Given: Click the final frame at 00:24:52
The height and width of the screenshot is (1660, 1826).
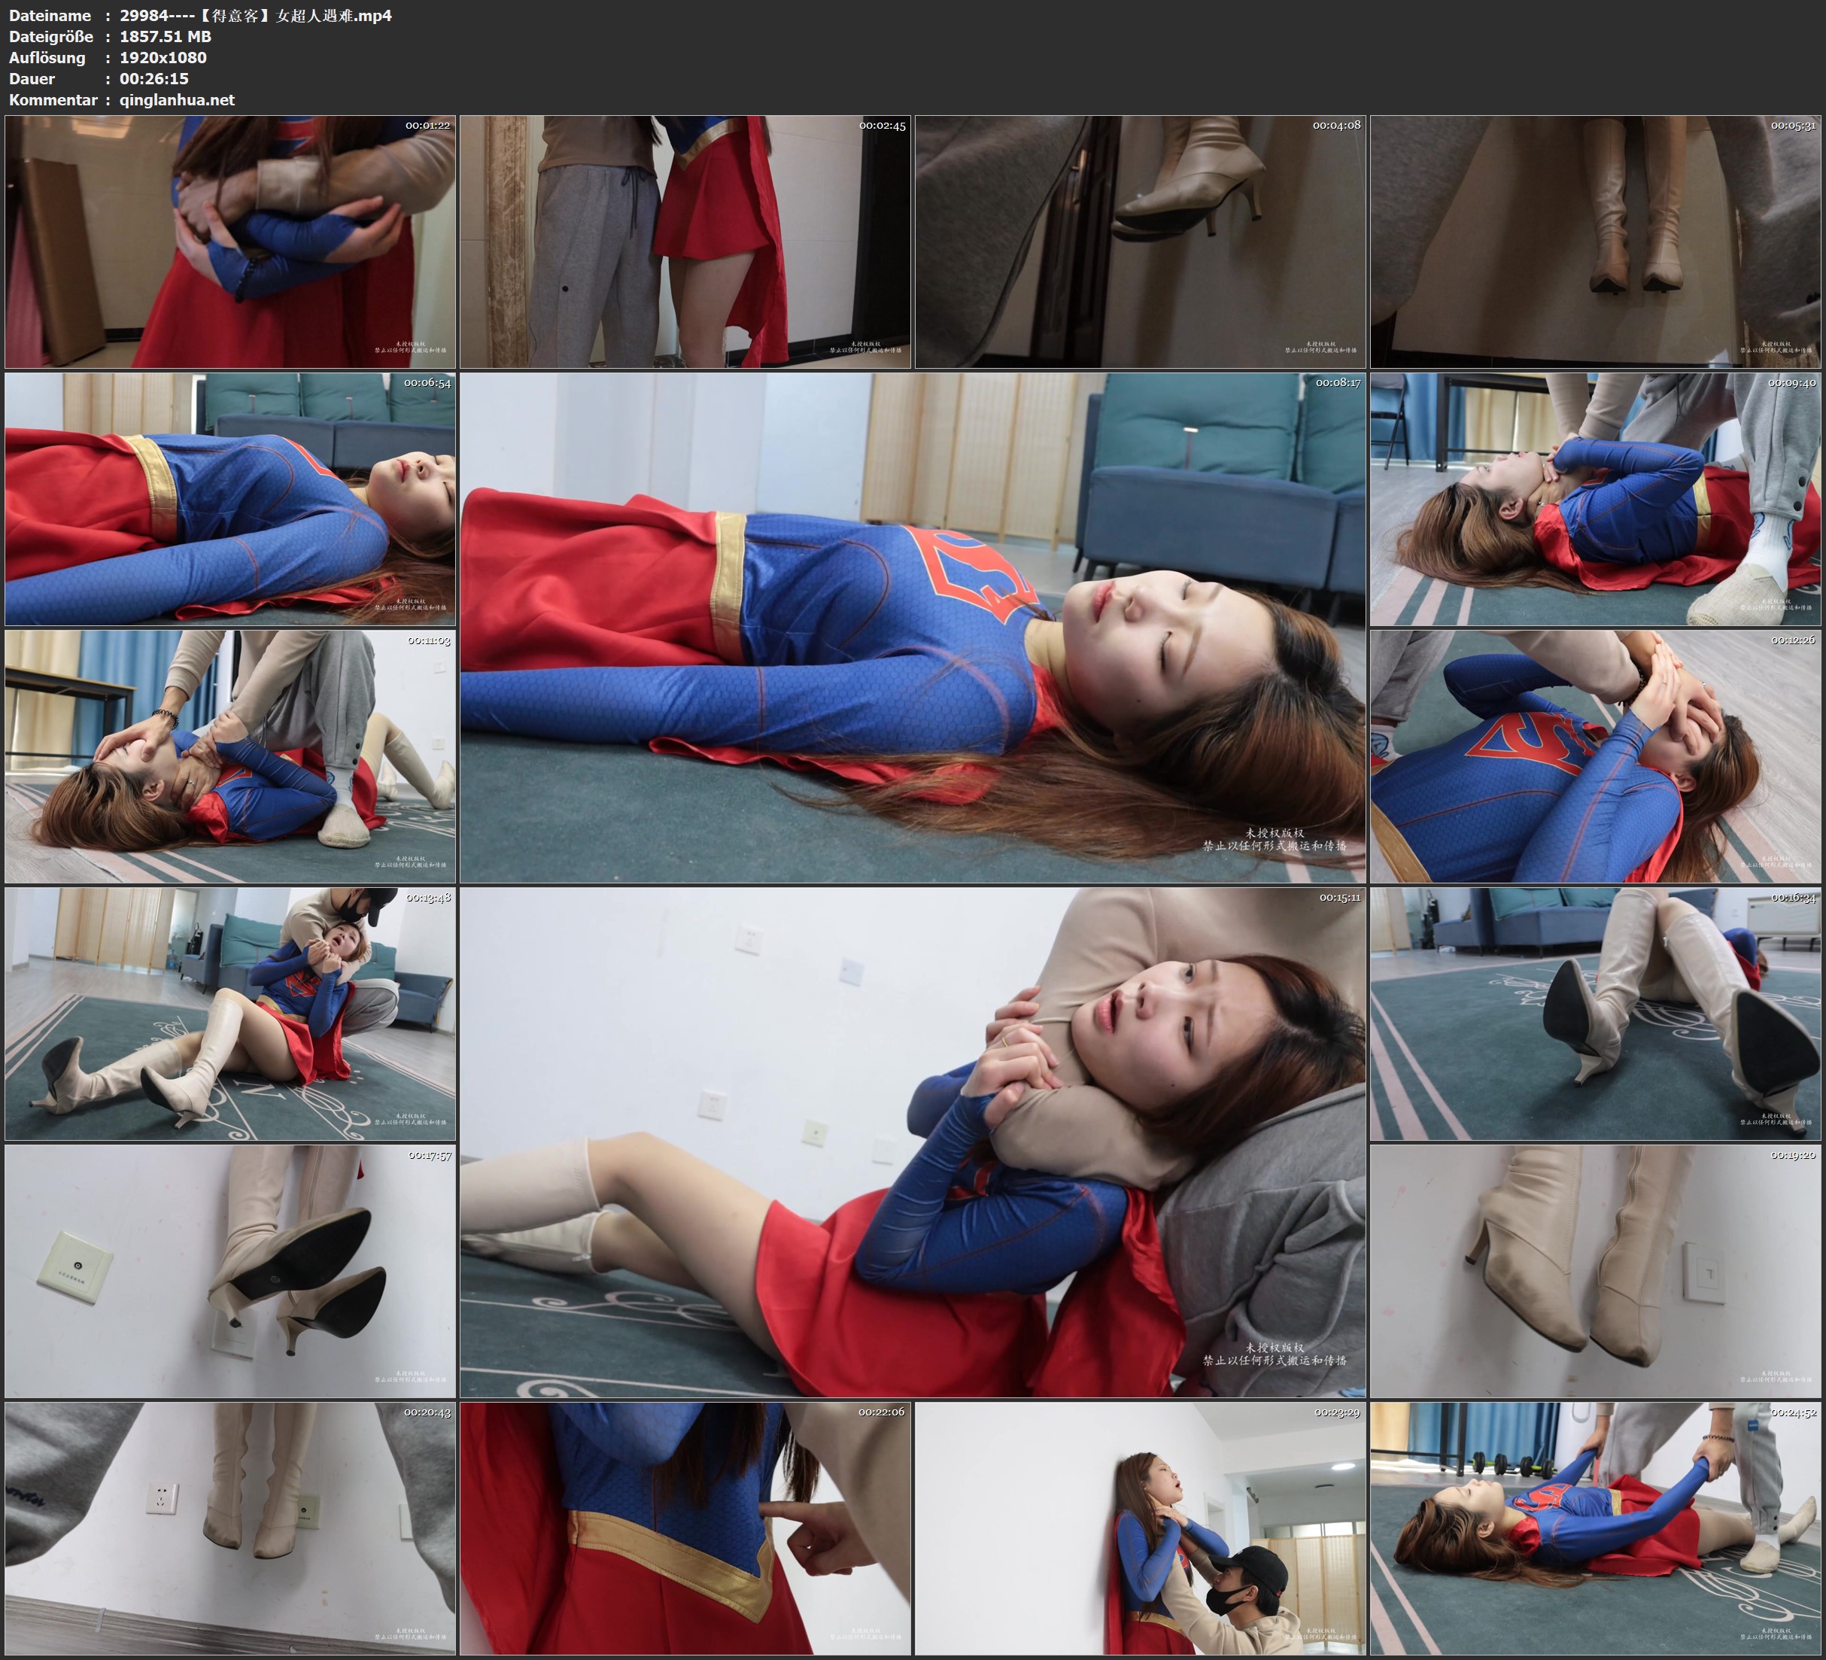Looking at the screenshot, I should coord(1595,1528).
